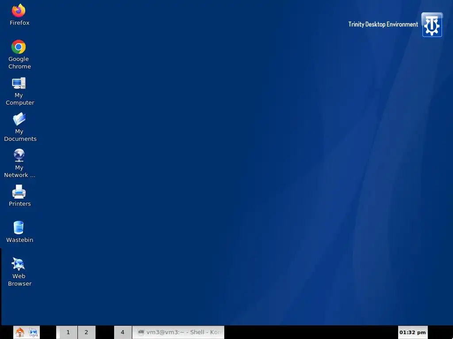
Task: Click the home folder icon in the panel
Action: (19, 332)
